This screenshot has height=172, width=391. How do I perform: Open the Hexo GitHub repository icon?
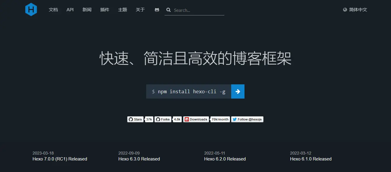click(x=157, y=10)
